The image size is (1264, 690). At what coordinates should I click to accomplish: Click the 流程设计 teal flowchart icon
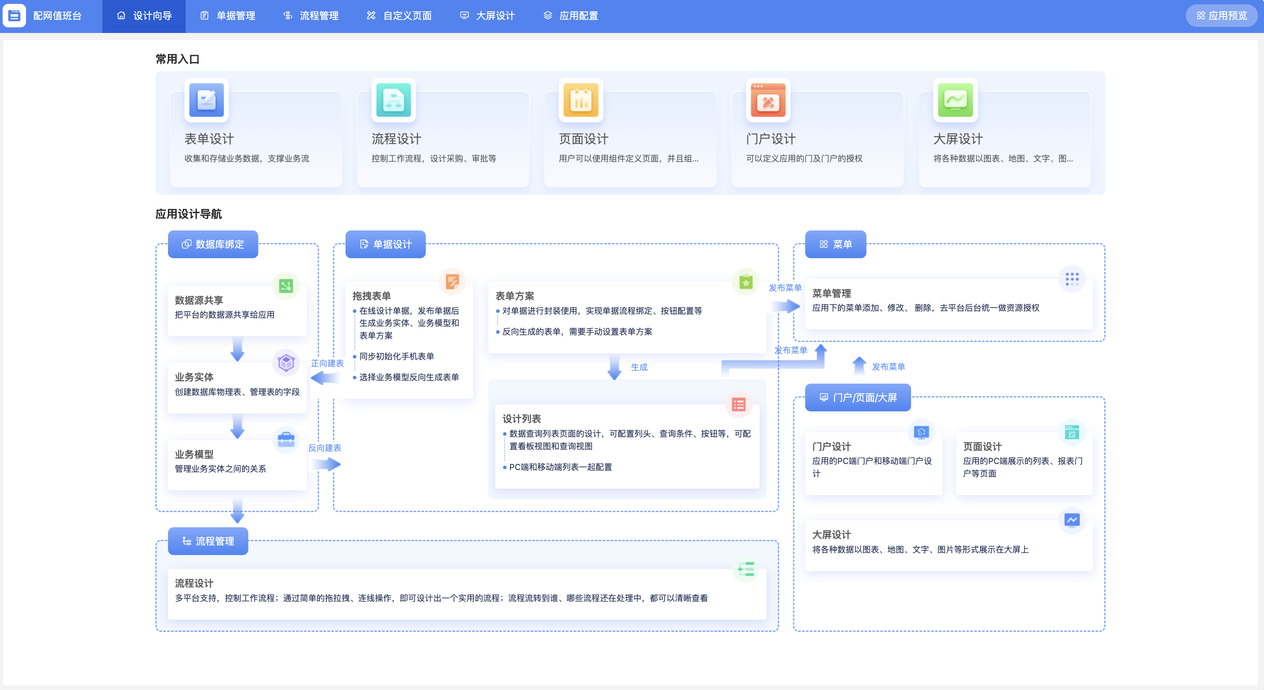[x=394, y=100]
